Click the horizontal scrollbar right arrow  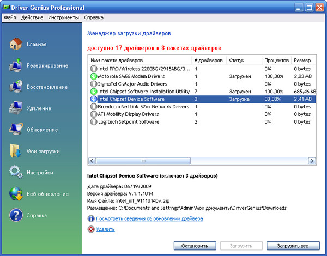pyautogui.click(x=312, y=161)
